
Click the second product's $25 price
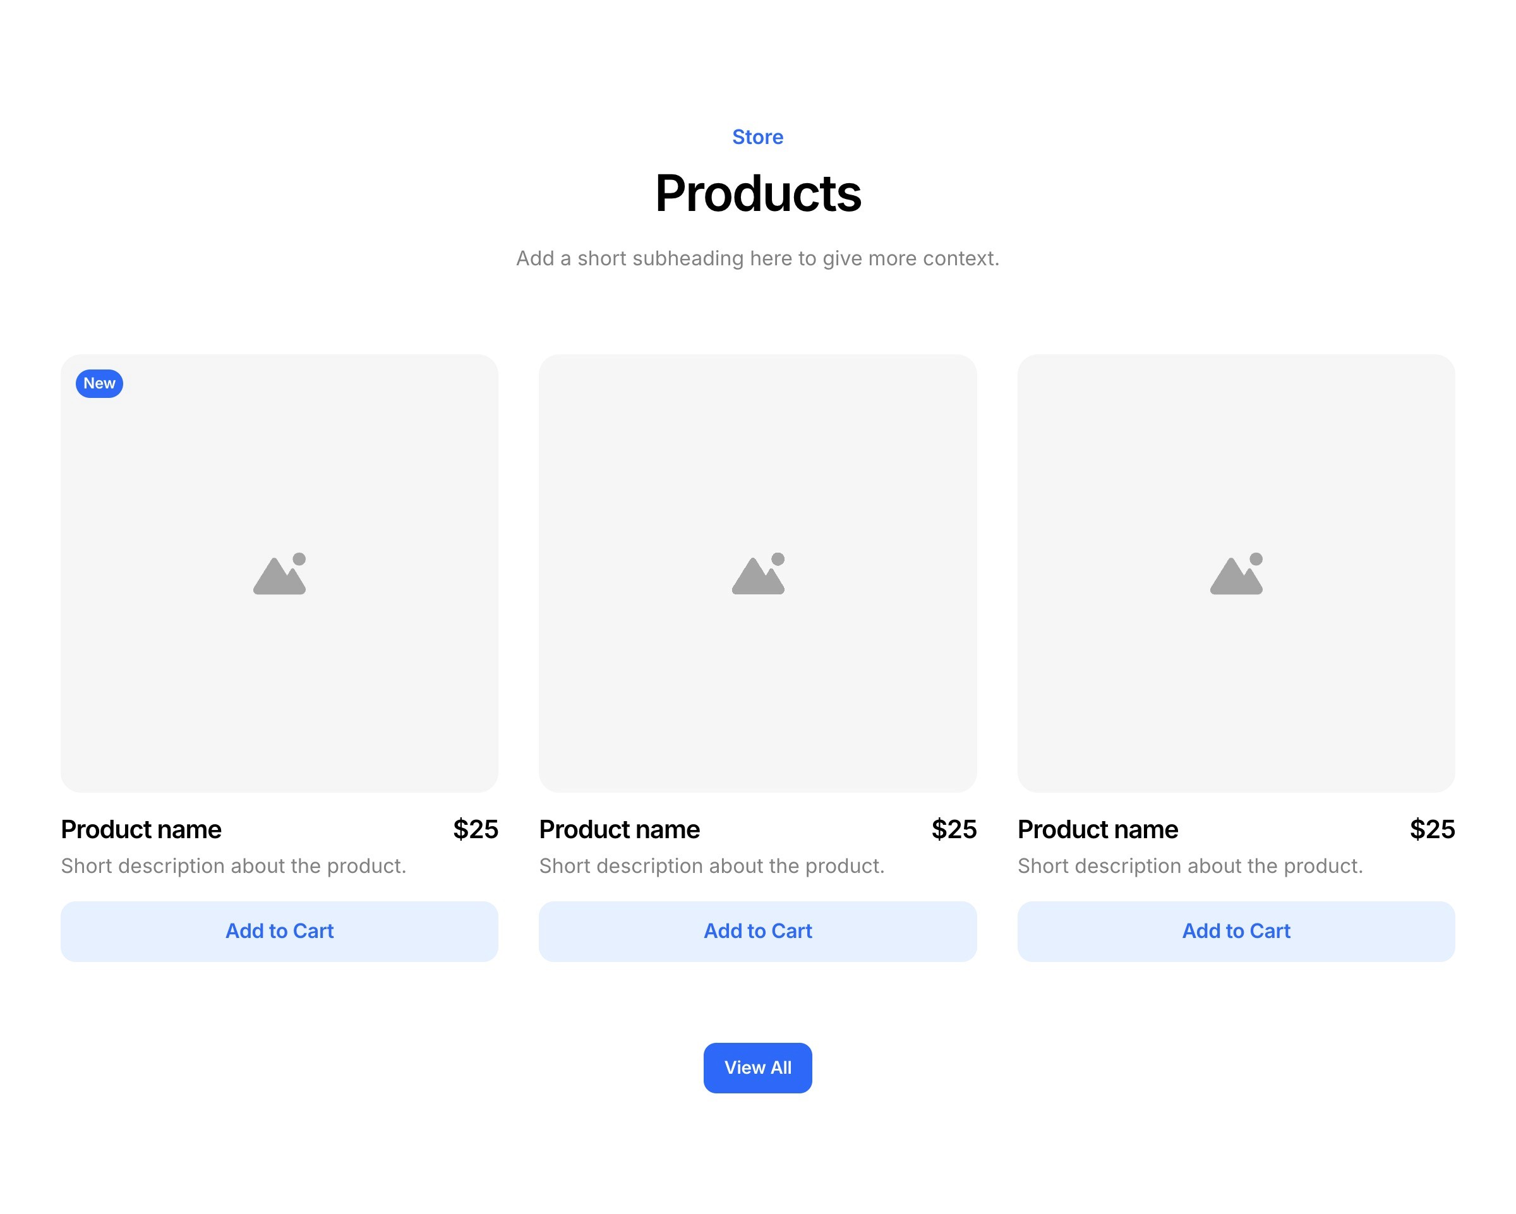click(x=953, y=829)
